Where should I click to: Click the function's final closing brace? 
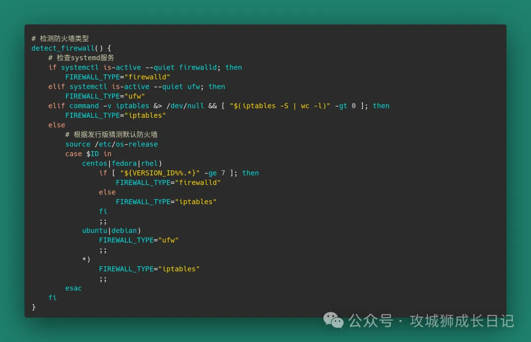(x=34, y=307)
